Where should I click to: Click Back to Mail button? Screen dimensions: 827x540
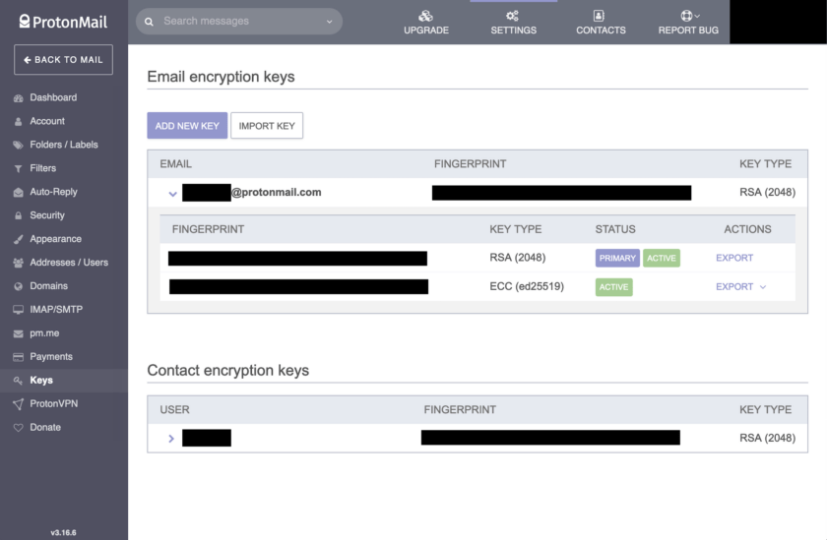(x=63, y=60)
